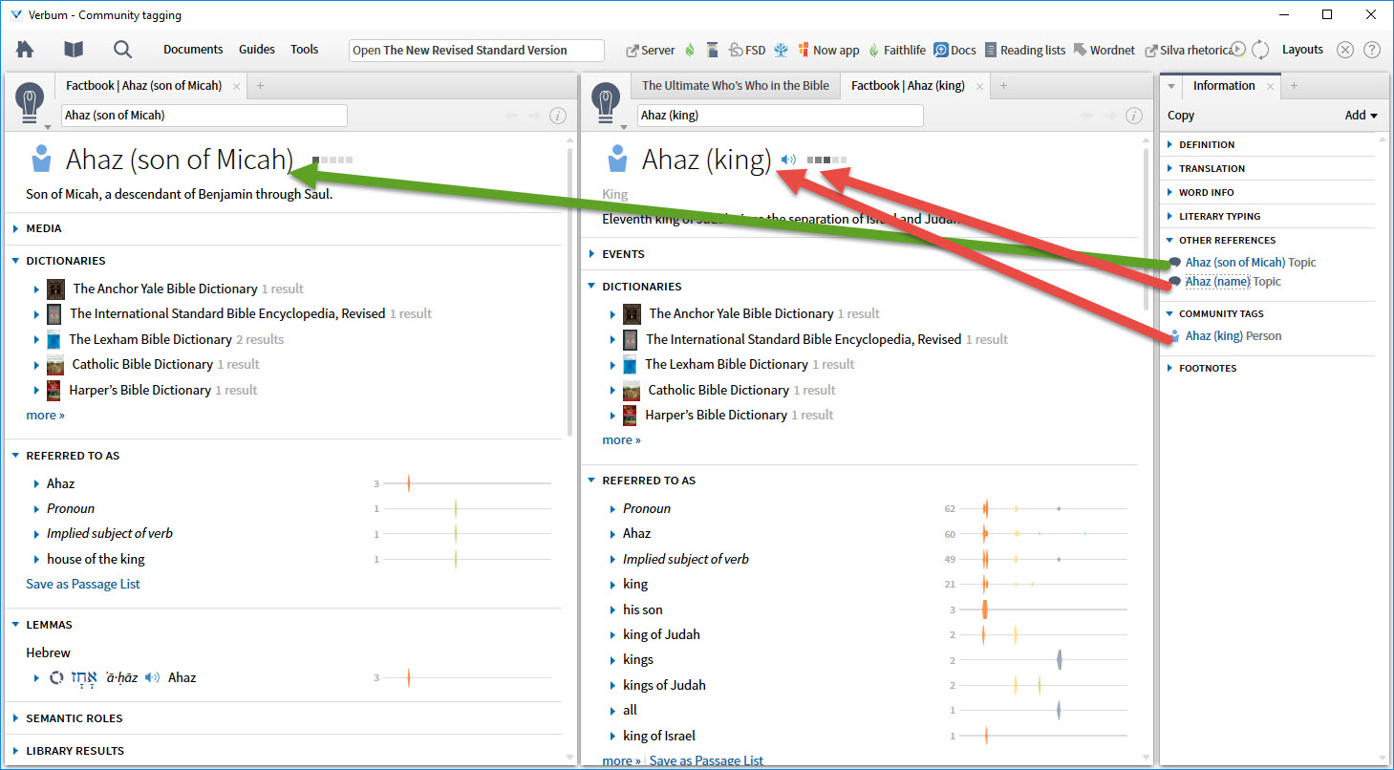Click Anchor Yale cover in left Dictionaries
This screenshot has height=770, width=1394.
(55, 289)
